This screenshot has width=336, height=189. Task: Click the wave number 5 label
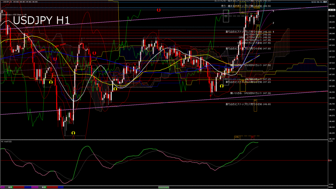coord(273,11)
